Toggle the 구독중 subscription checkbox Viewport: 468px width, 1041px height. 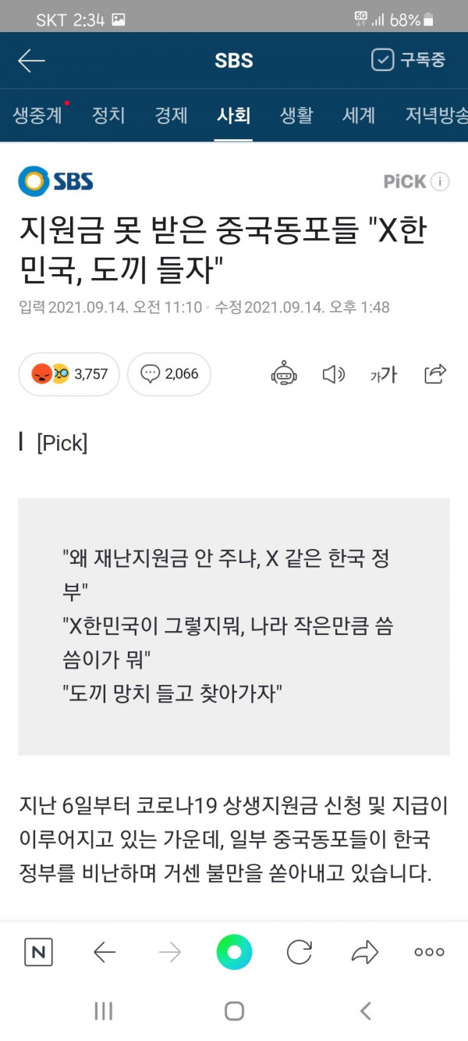pyautogui.click(x=382, y=60)
